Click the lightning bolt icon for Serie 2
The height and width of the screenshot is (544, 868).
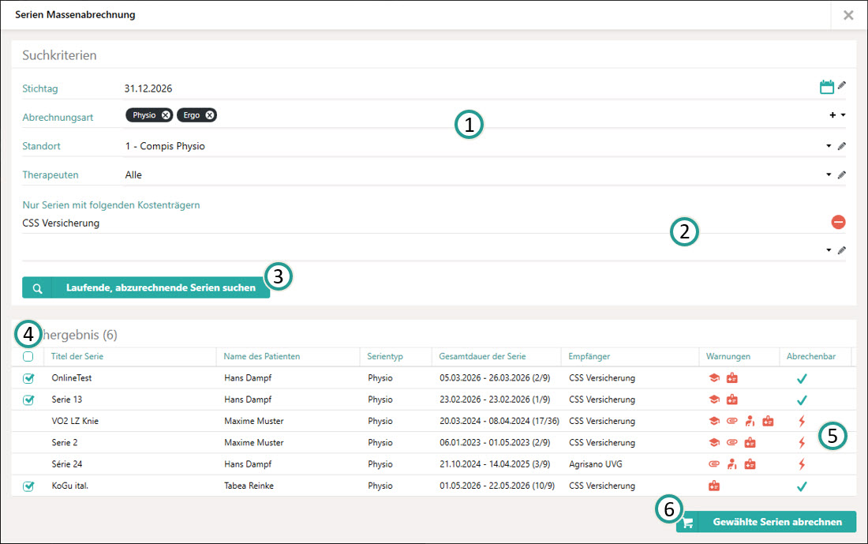(802, 443)
